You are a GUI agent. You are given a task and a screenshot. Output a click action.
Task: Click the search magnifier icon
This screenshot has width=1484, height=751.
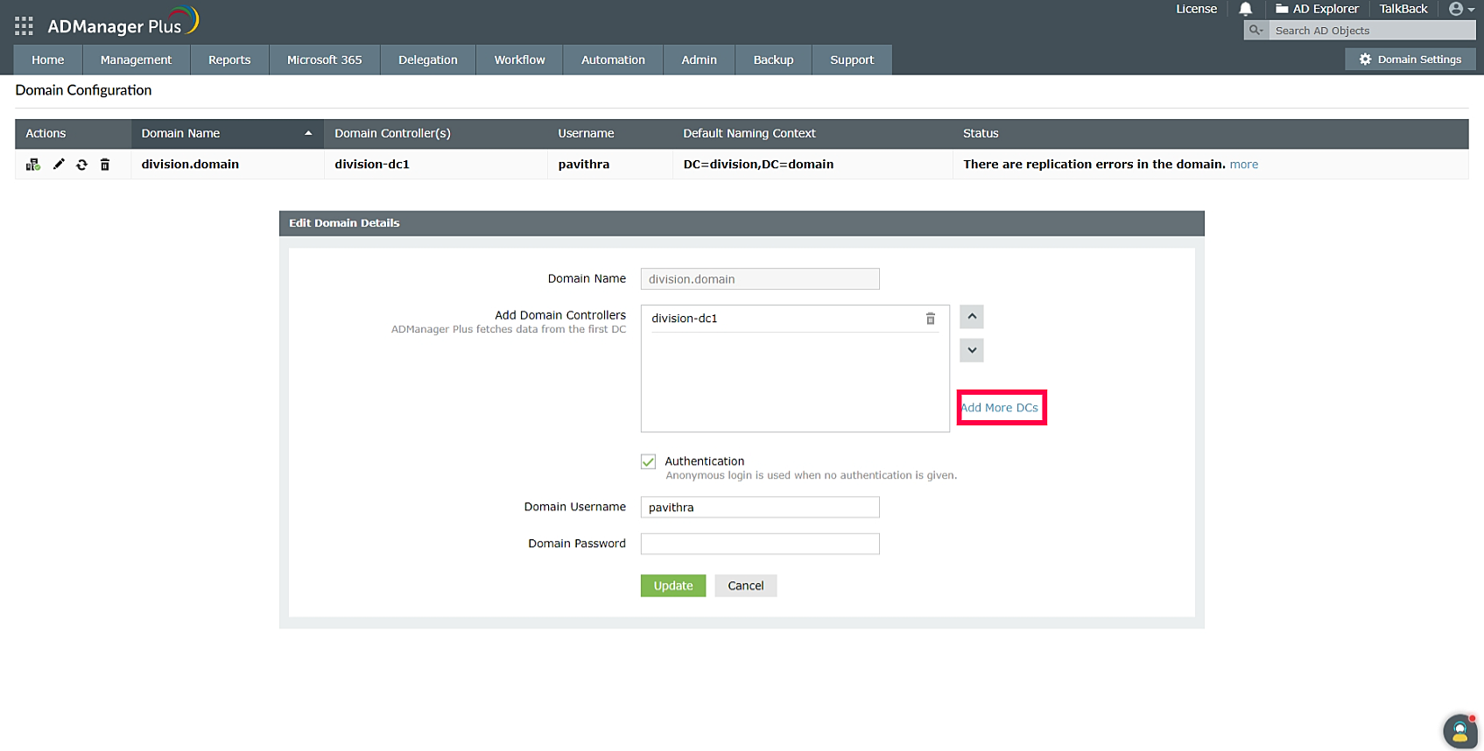click(x=1255, y=31)
